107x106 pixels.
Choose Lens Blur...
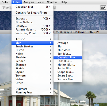[68, 61]
